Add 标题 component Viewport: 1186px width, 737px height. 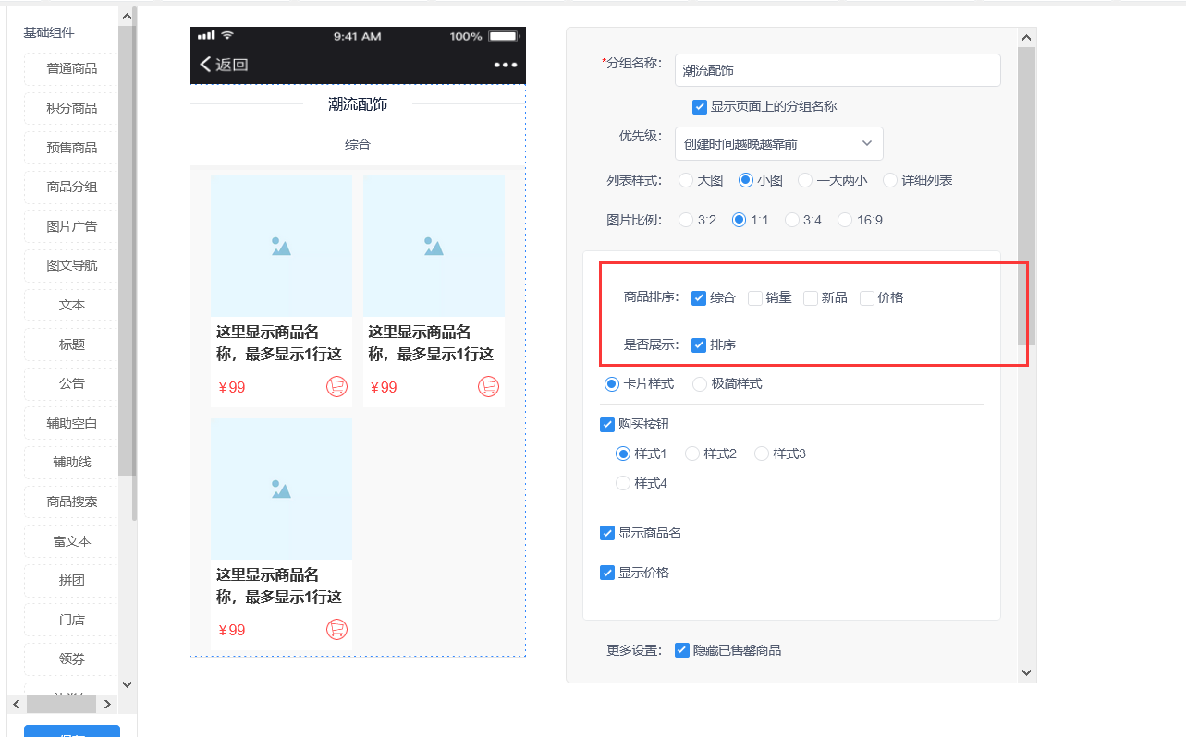click(x=71, y=344)
